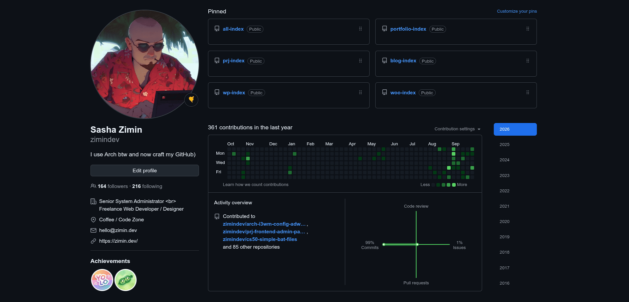The image size is (629, 302).
Task: Open hello@zimin.dev email link
Action: tap(118, 230)
